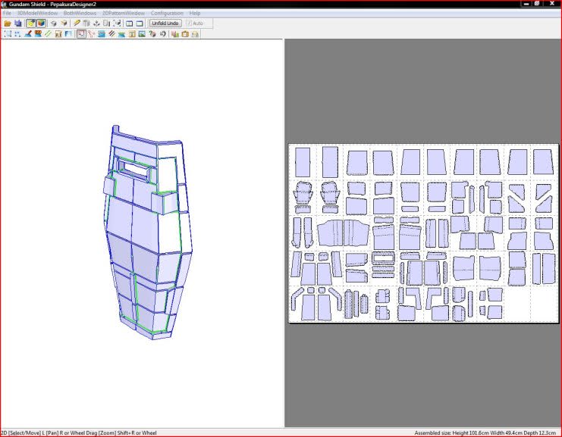
Task: Click the four-dots arrange parts icon
Action: pyautogui.click(x=17, y=34)
